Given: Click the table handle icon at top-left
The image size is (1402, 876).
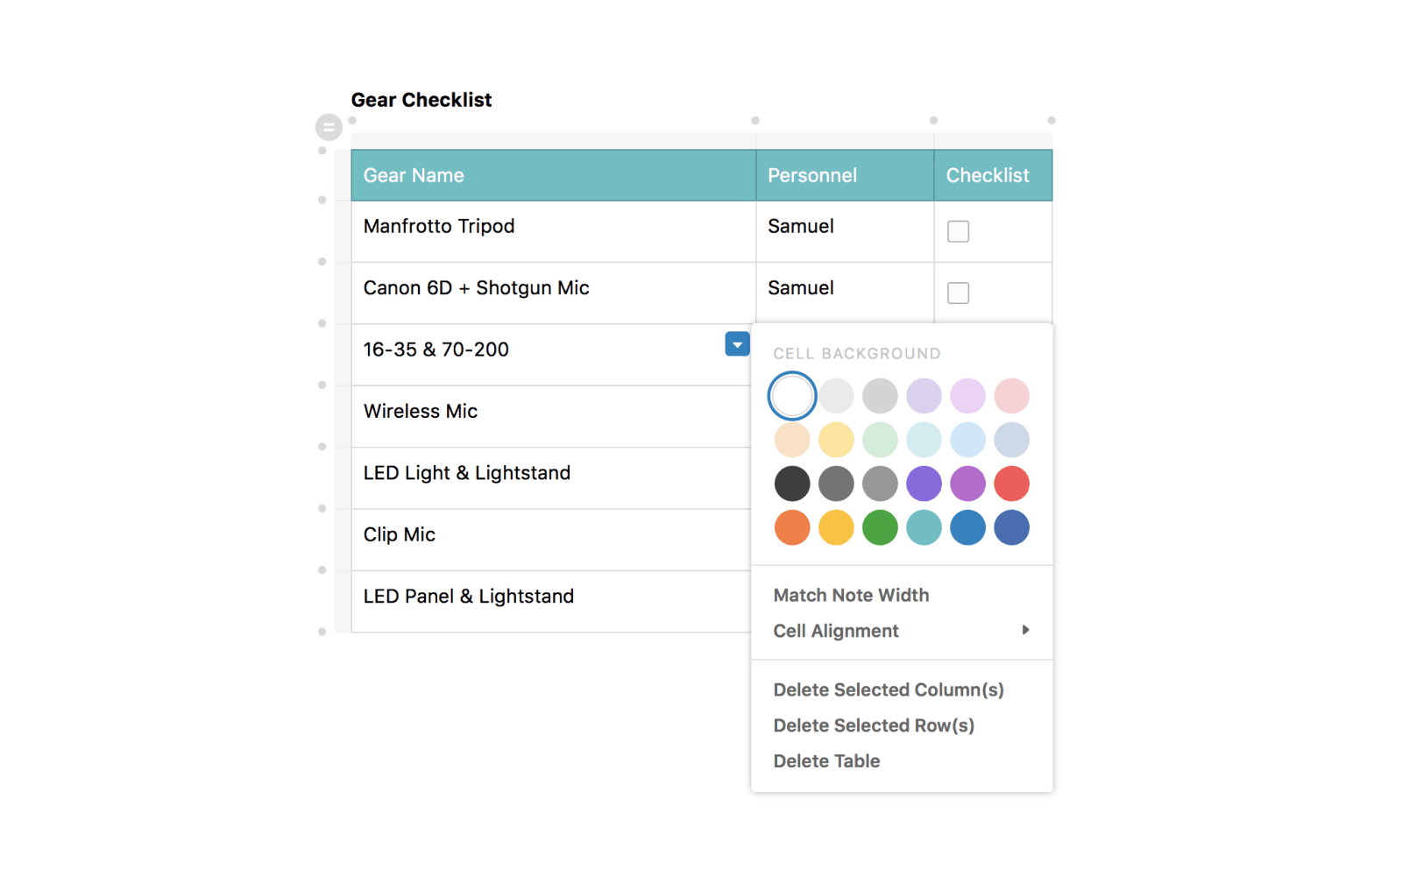Looking at the screenshot, I should [329, 127].
